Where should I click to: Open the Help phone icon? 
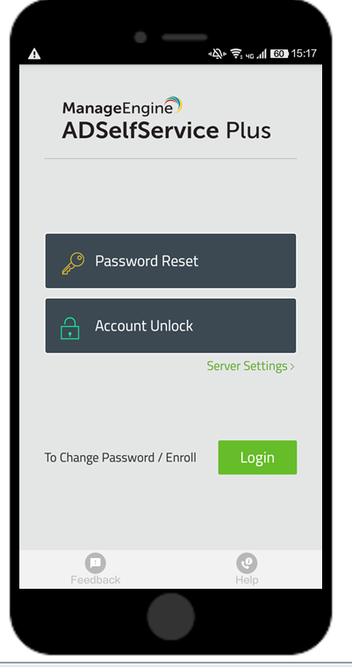[247, 563]
